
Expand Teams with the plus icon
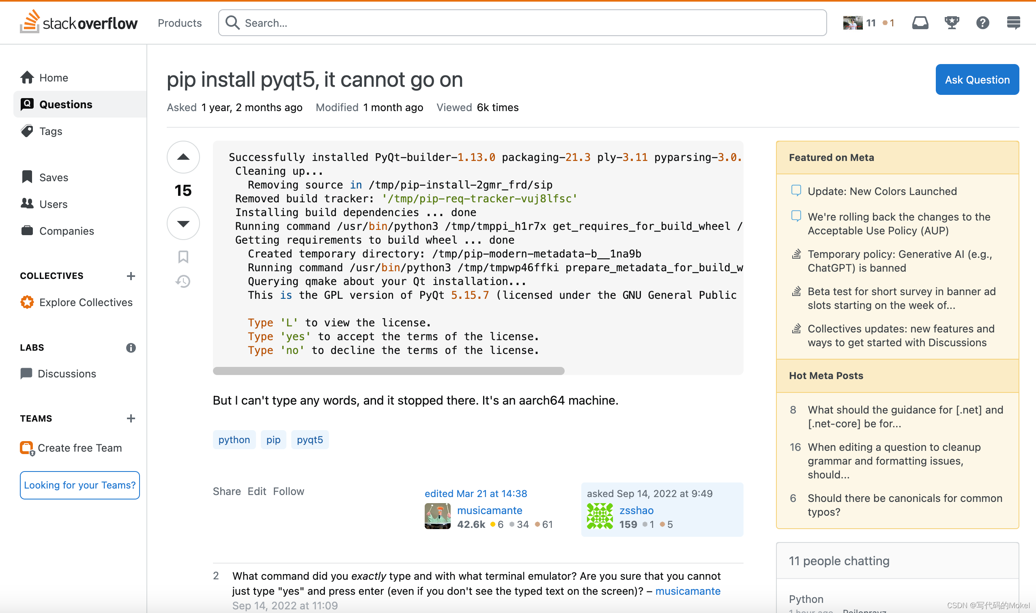pyautogui.click(x=131, y=418)
